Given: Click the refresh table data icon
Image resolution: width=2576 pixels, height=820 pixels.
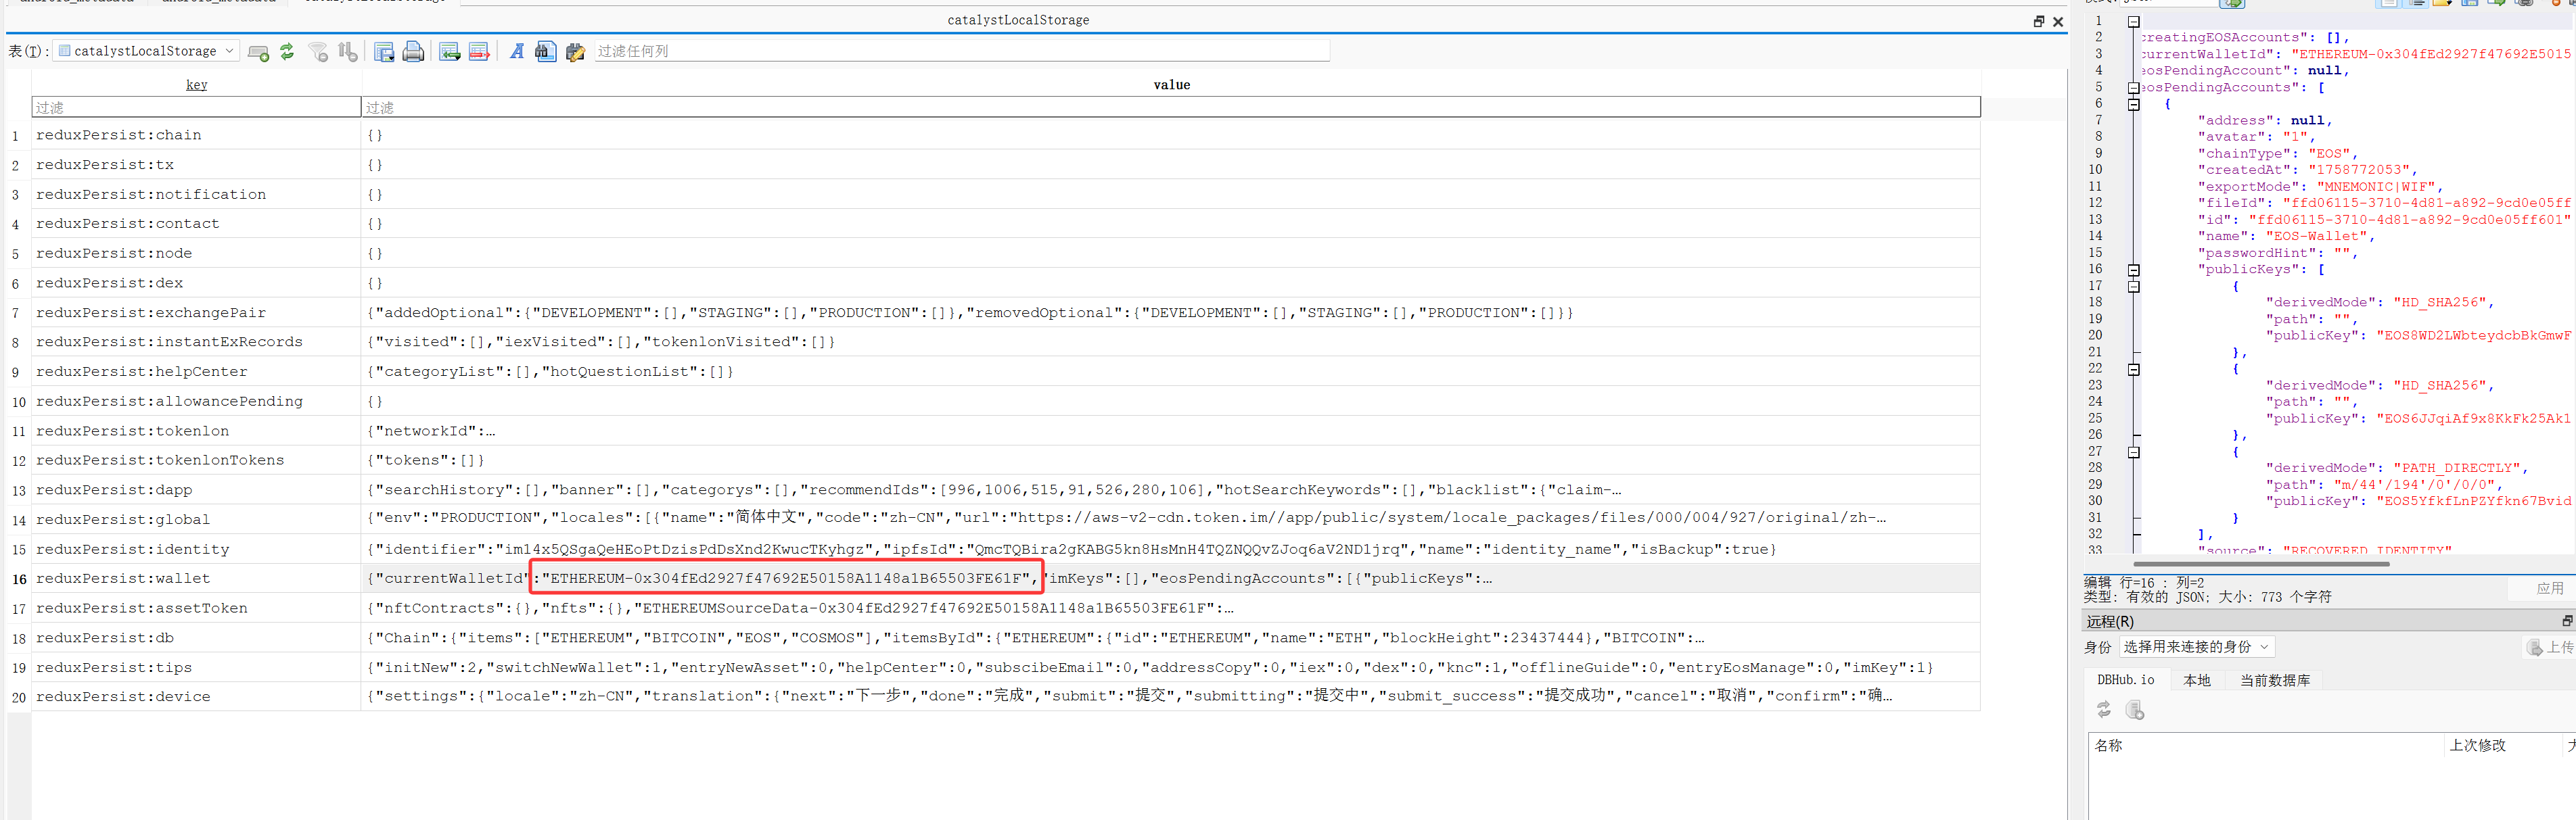Looking at the screenshot, I should pos(287,52).
